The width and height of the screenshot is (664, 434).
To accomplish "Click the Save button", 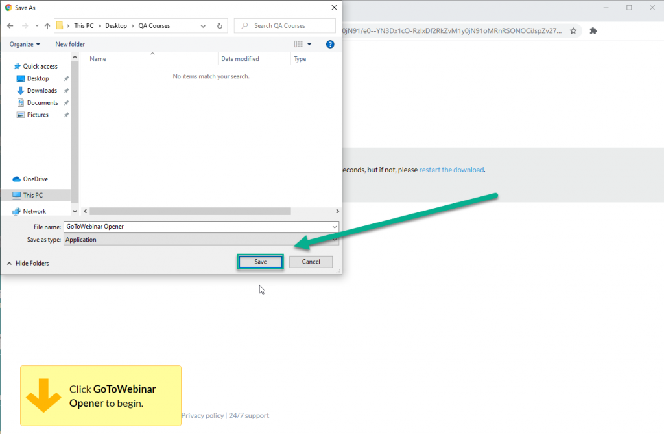I will (261, 262).
